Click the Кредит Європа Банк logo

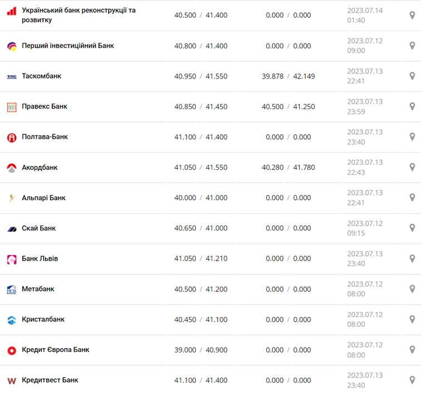click(12, 350)
